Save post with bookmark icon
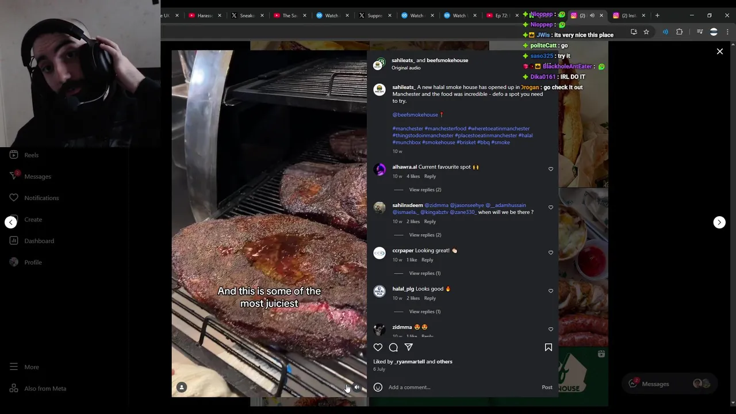 tap(548, 347)
